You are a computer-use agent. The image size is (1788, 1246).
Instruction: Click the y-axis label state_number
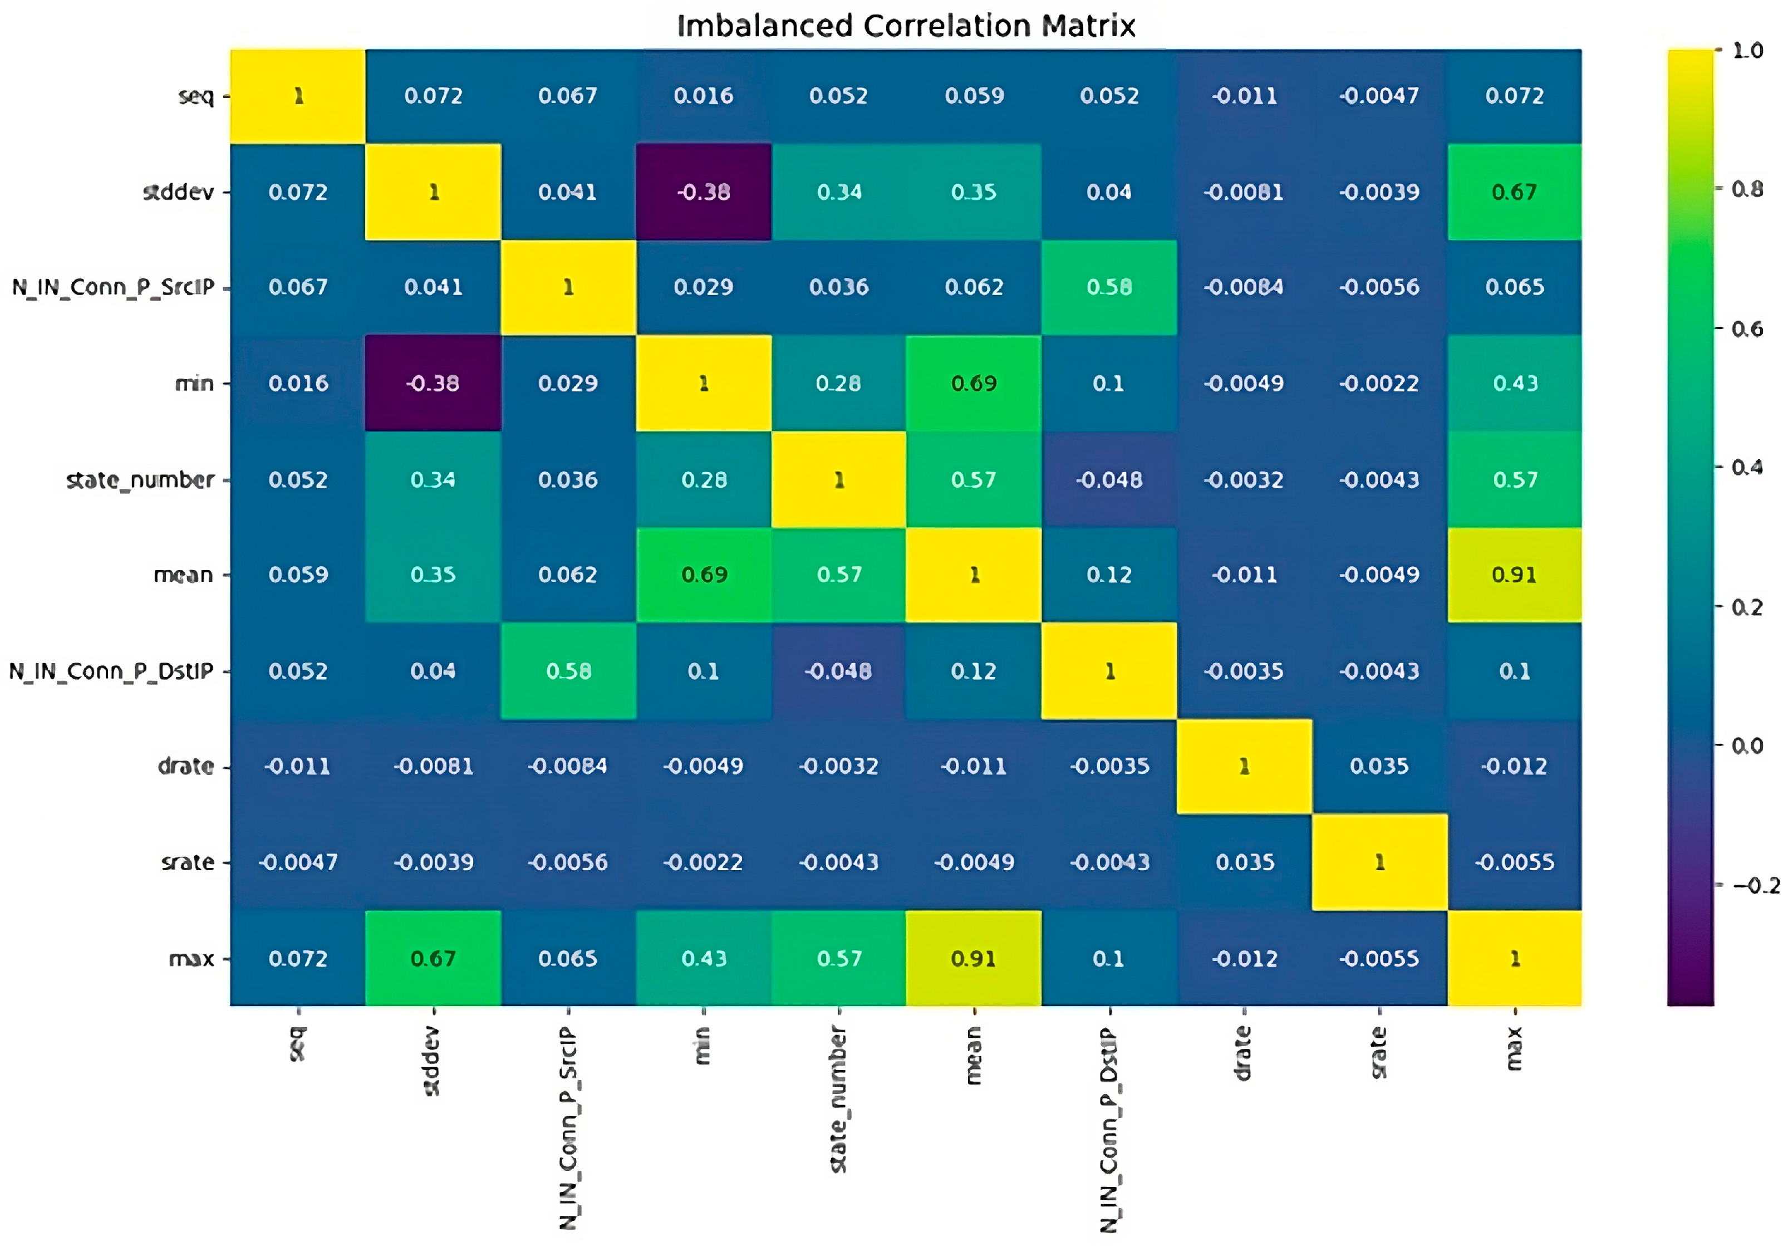(x=140, y=480)
